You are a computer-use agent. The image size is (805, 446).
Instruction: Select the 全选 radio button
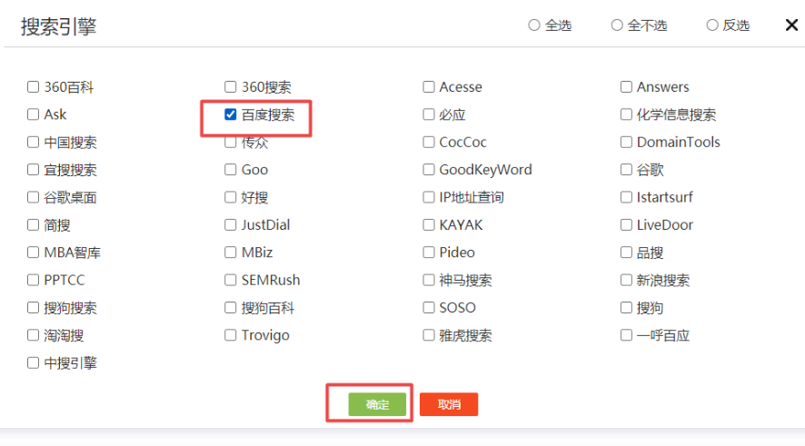[x=534, y=25]
